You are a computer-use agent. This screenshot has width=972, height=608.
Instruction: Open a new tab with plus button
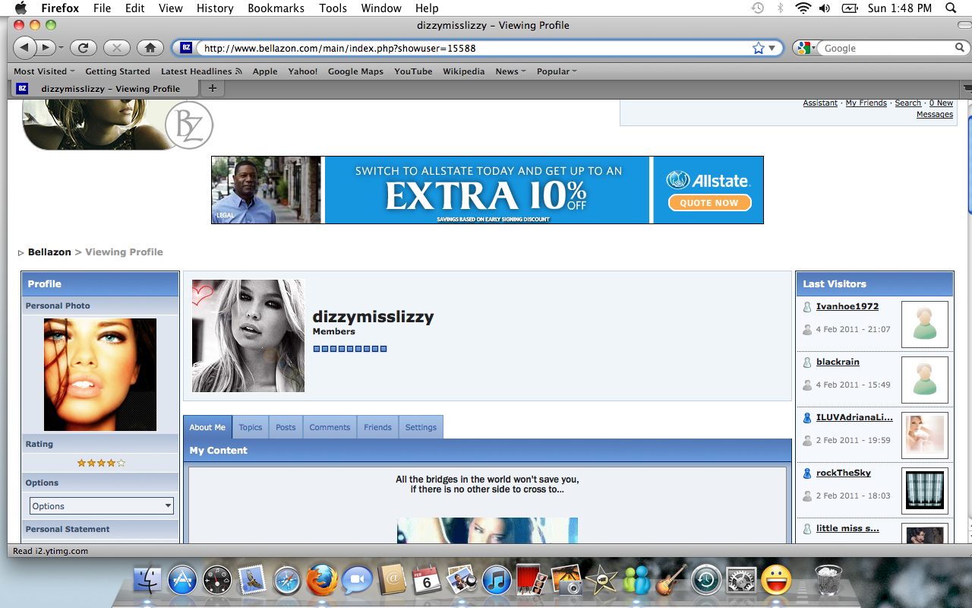pyautogui.click(x=212, y=88)
